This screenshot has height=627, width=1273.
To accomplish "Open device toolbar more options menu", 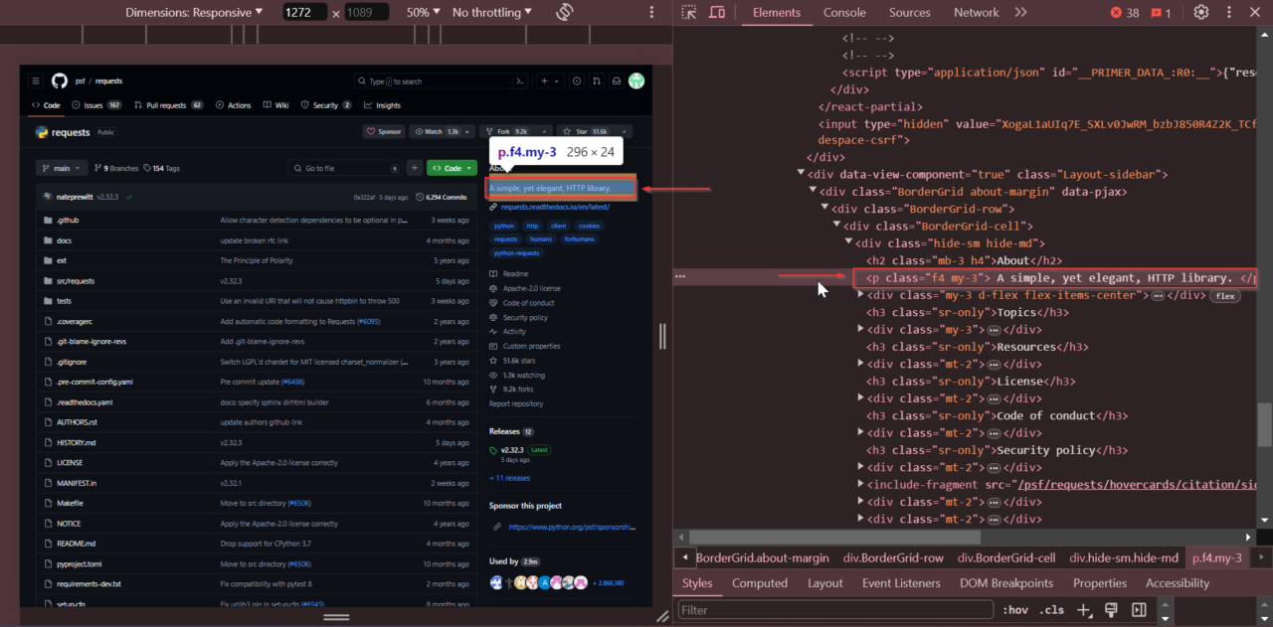I will point(651,12).
